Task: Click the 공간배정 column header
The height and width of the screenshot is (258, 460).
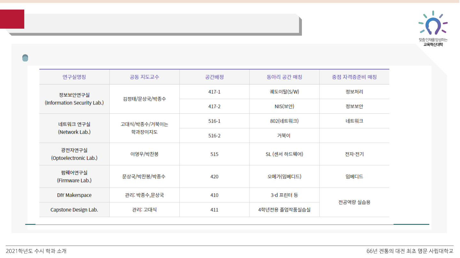Action: [214, 77]
